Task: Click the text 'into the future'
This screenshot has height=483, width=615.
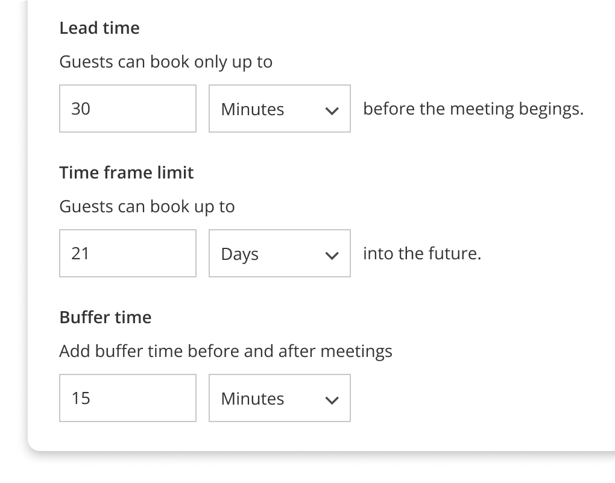Action: pos(421,253)
